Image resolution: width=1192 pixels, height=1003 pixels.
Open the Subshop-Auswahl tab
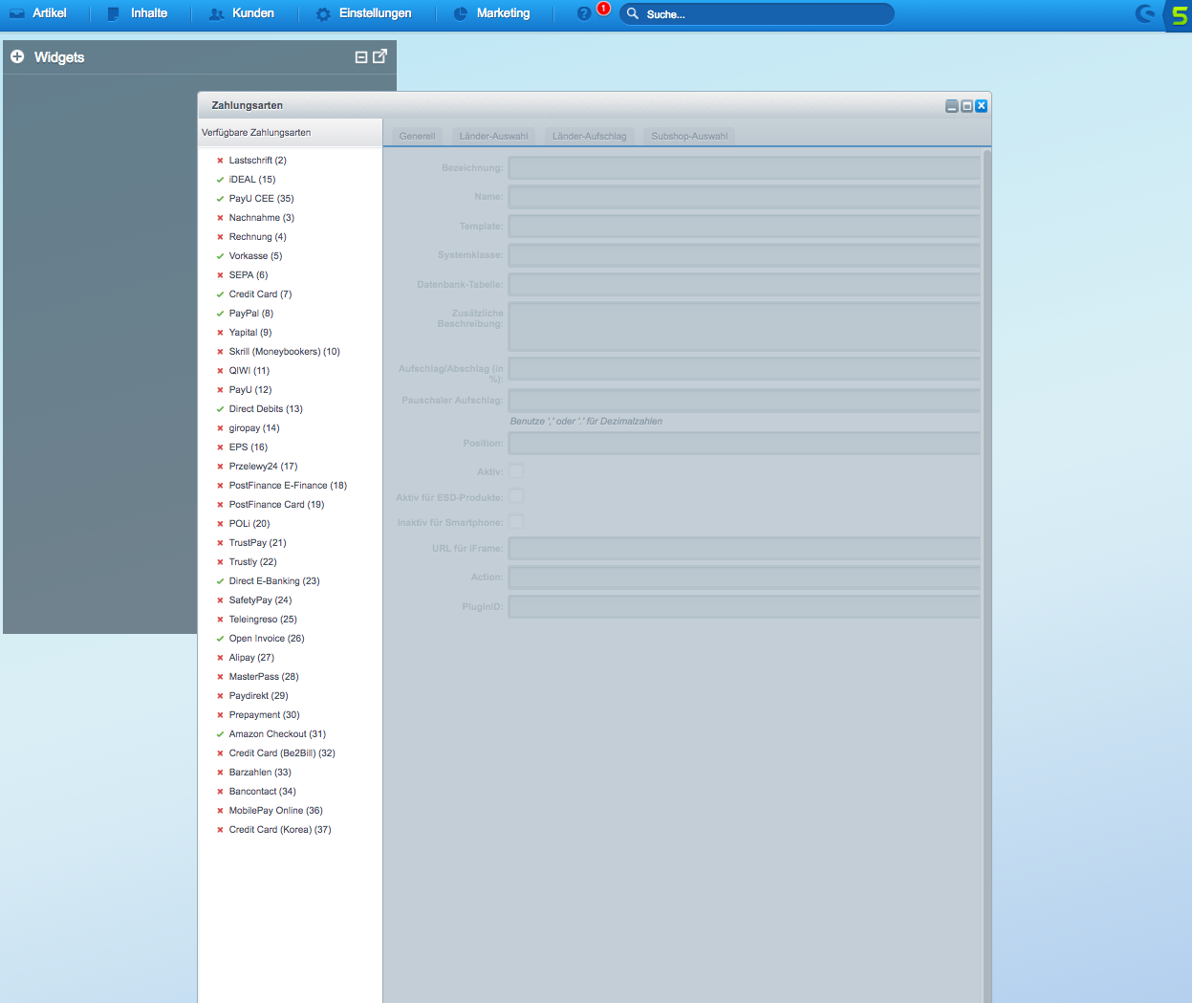click(x=689, y=136)
